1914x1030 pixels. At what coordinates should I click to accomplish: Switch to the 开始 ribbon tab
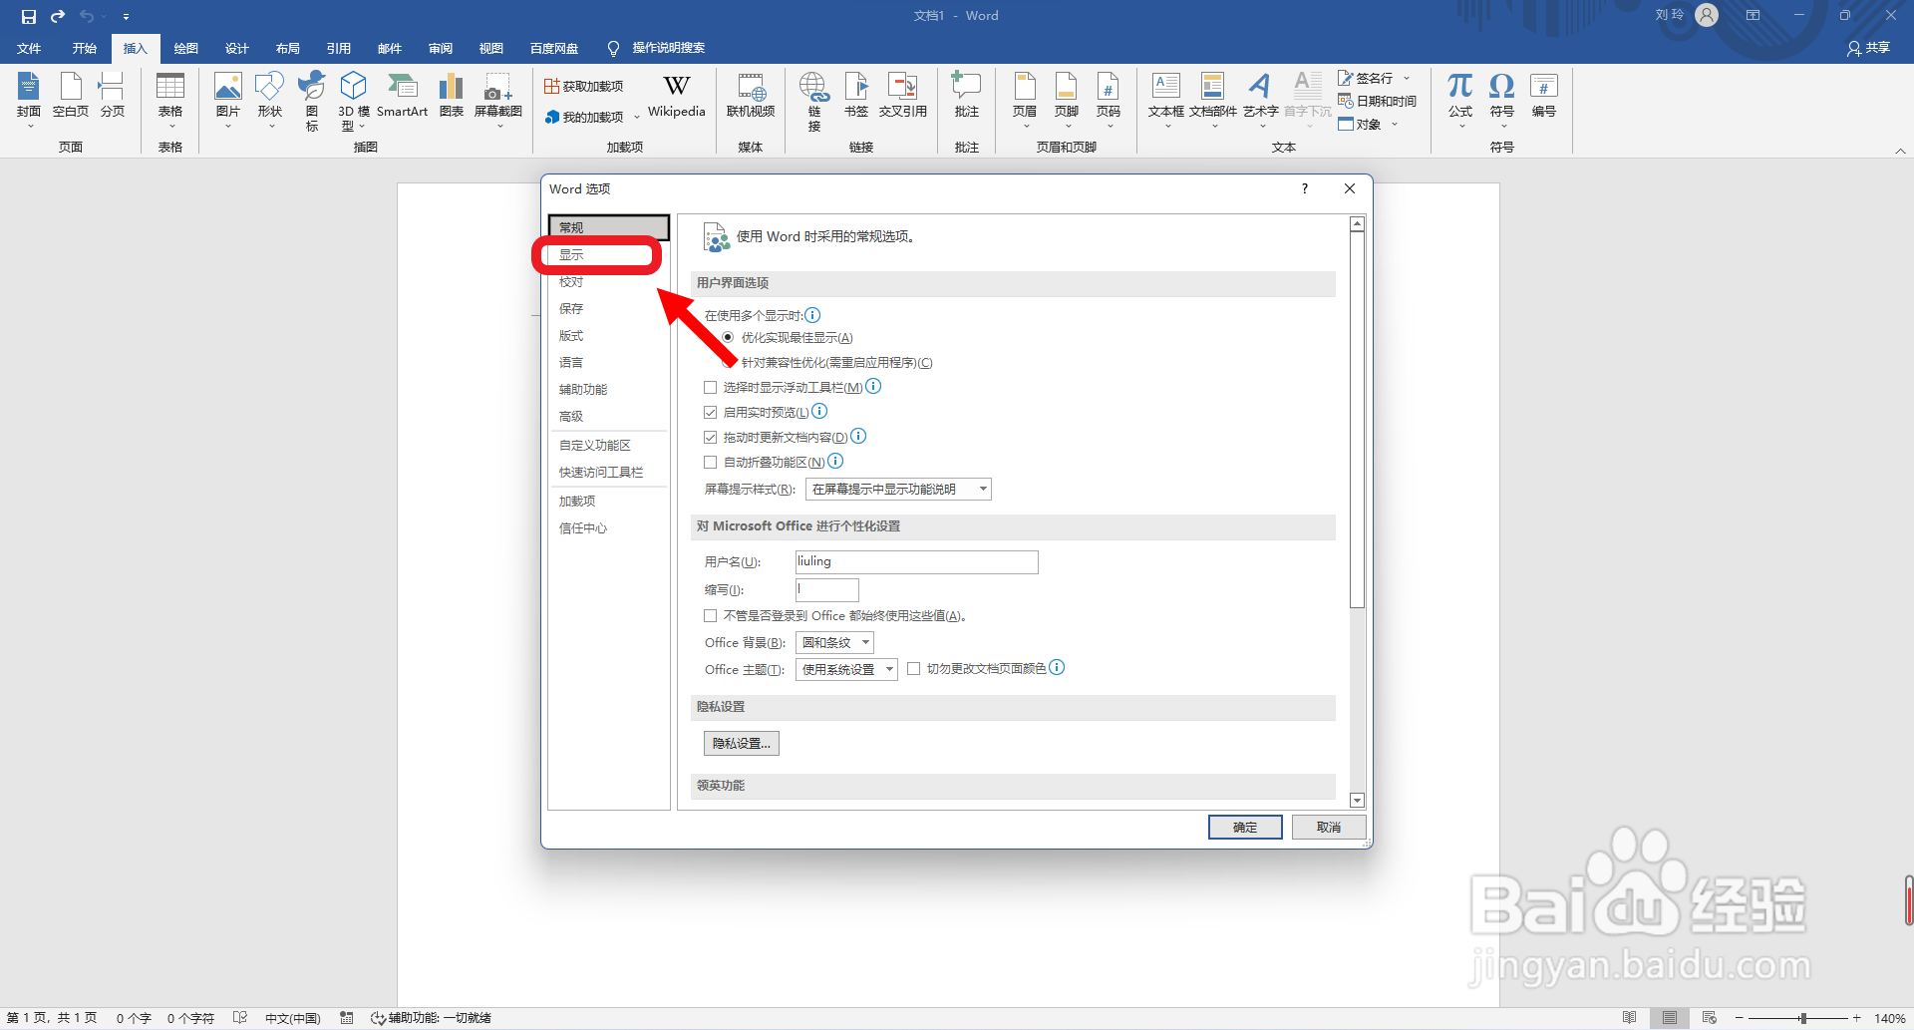point(85,48)
